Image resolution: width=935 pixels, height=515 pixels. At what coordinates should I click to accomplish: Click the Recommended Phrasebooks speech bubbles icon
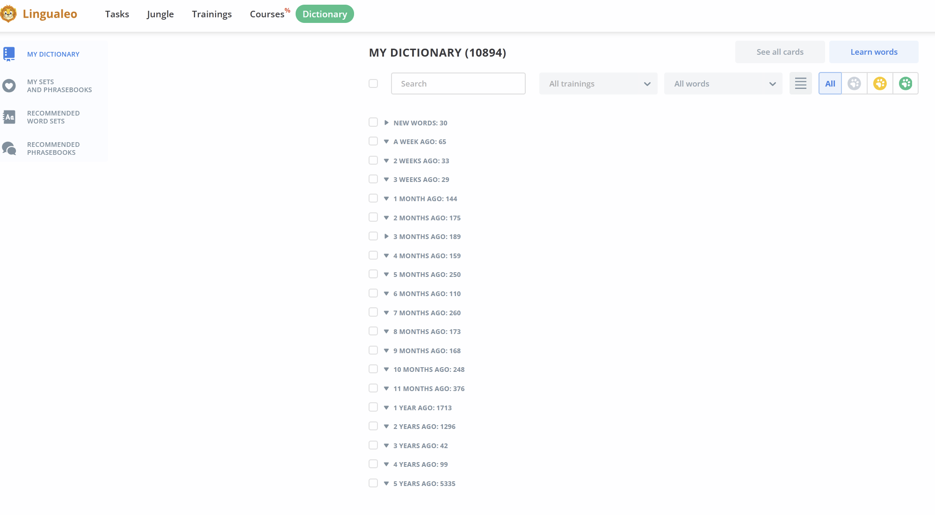coord(9,148)
